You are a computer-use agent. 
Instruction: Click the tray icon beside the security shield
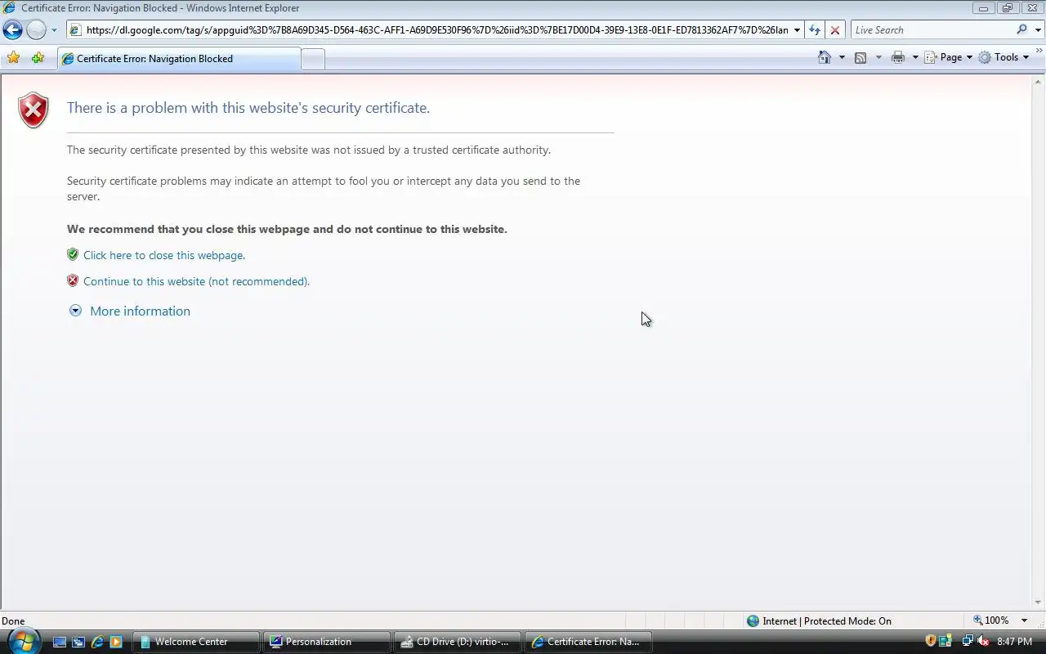pyautogui.click(x=945, y=641)
